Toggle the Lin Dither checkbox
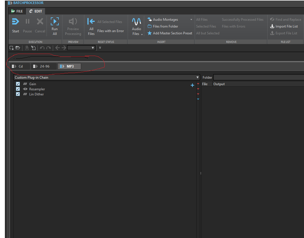304x238 pixels. tap(18, 94)
